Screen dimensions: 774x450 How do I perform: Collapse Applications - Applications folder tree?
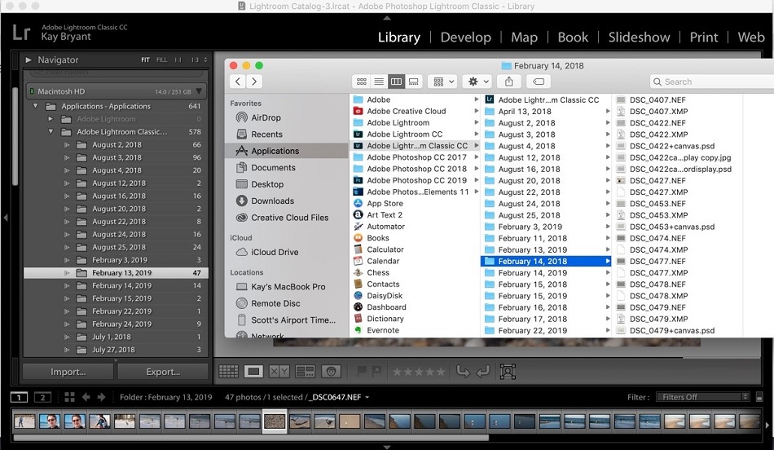(35, 106)
